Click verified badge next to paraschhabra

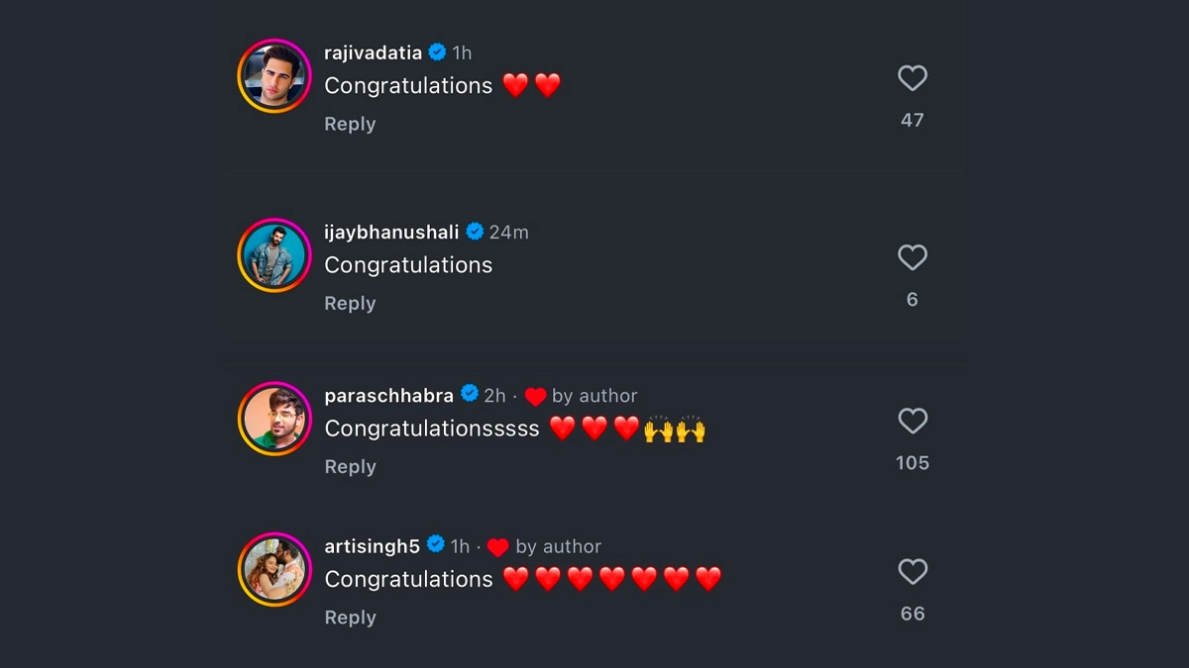click(x=470, y=394)
